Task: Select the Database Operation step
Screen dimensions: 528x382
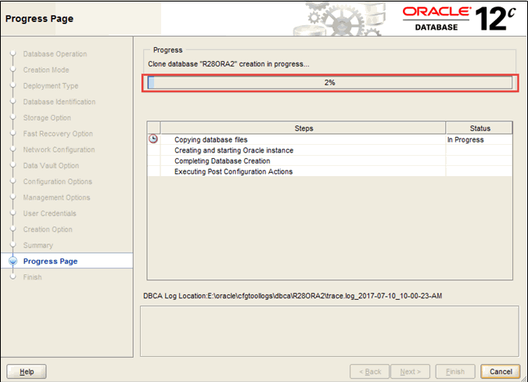Action: pyautogui.click(x=55, y=54)
